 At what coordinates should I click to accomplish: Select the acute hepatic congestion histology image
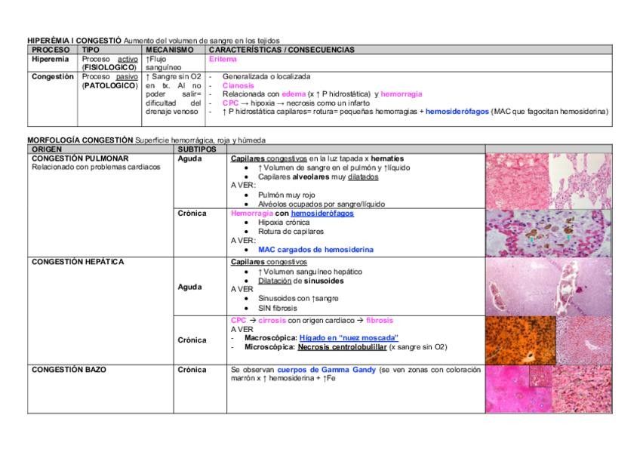click(549, 285)
